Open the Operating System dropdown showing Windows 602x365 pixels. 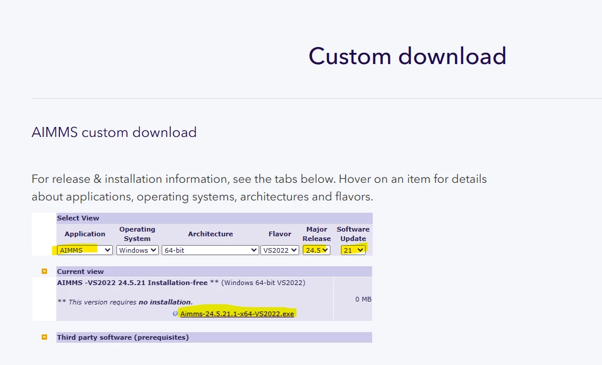coord(137,250)
